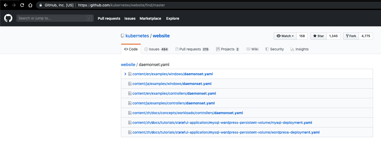This screenshot has height=142, width=381.
Task: Open the Insights tab
Action: (x=299, y=49)
